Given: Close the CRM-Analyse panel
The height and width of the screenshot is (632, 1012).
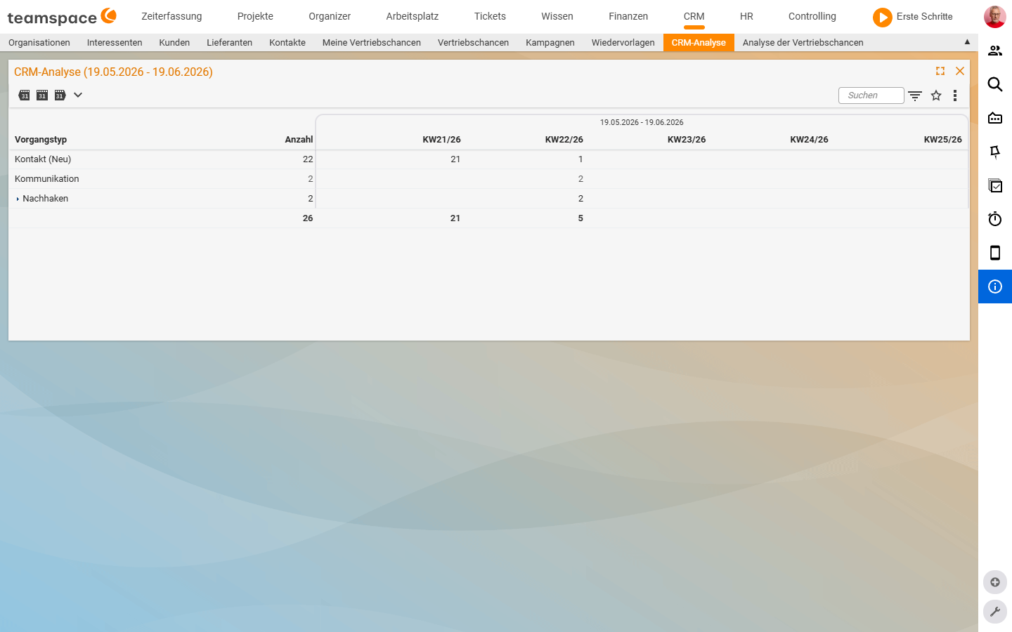Looking at the screenshot, I should pos(960,71).
